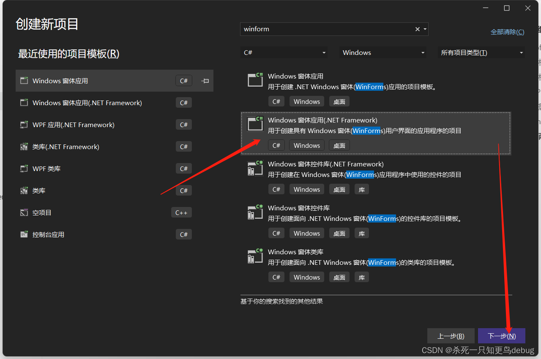Click the 全部清除(C) link

[x=507, y=32]
